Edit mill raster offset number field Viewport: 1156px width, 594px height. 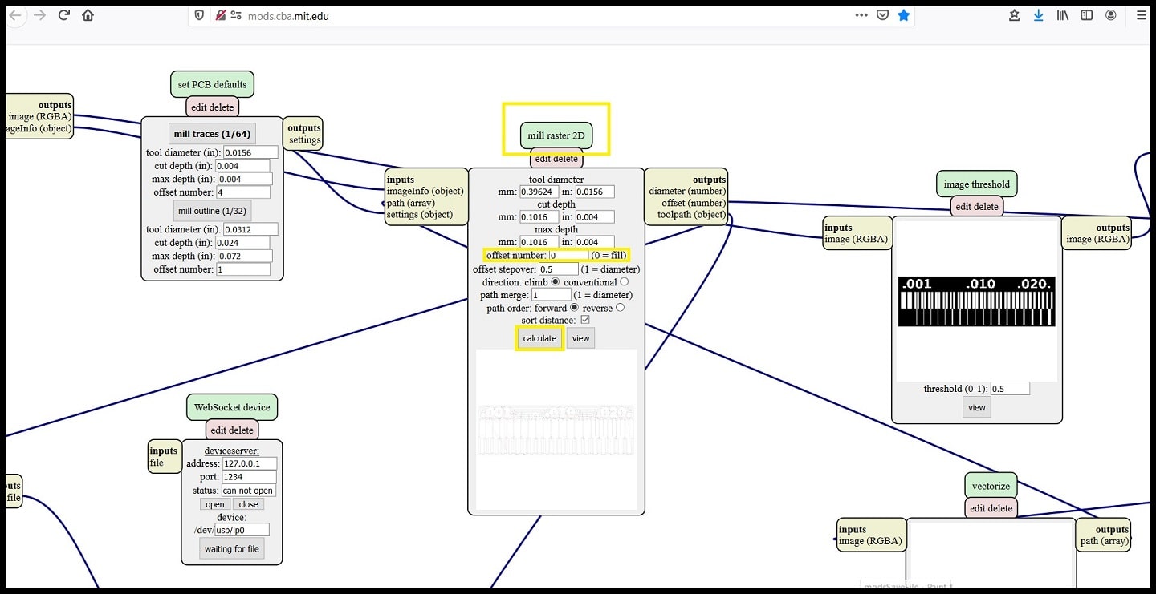tap(568, 256)
